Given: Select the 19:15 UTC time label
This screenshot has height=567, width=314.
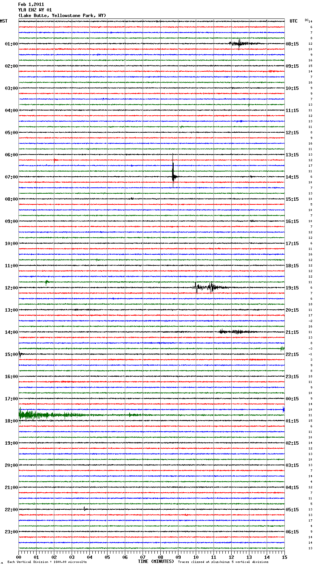Looking at the screenshot, I should click(x=292, y=288).
